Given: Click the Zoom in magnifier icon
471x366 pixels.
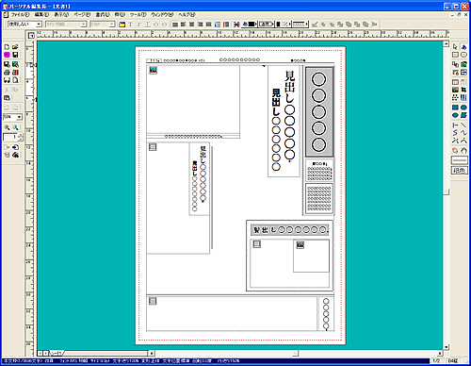Looking at the screenshot, I should coord(7,127).
